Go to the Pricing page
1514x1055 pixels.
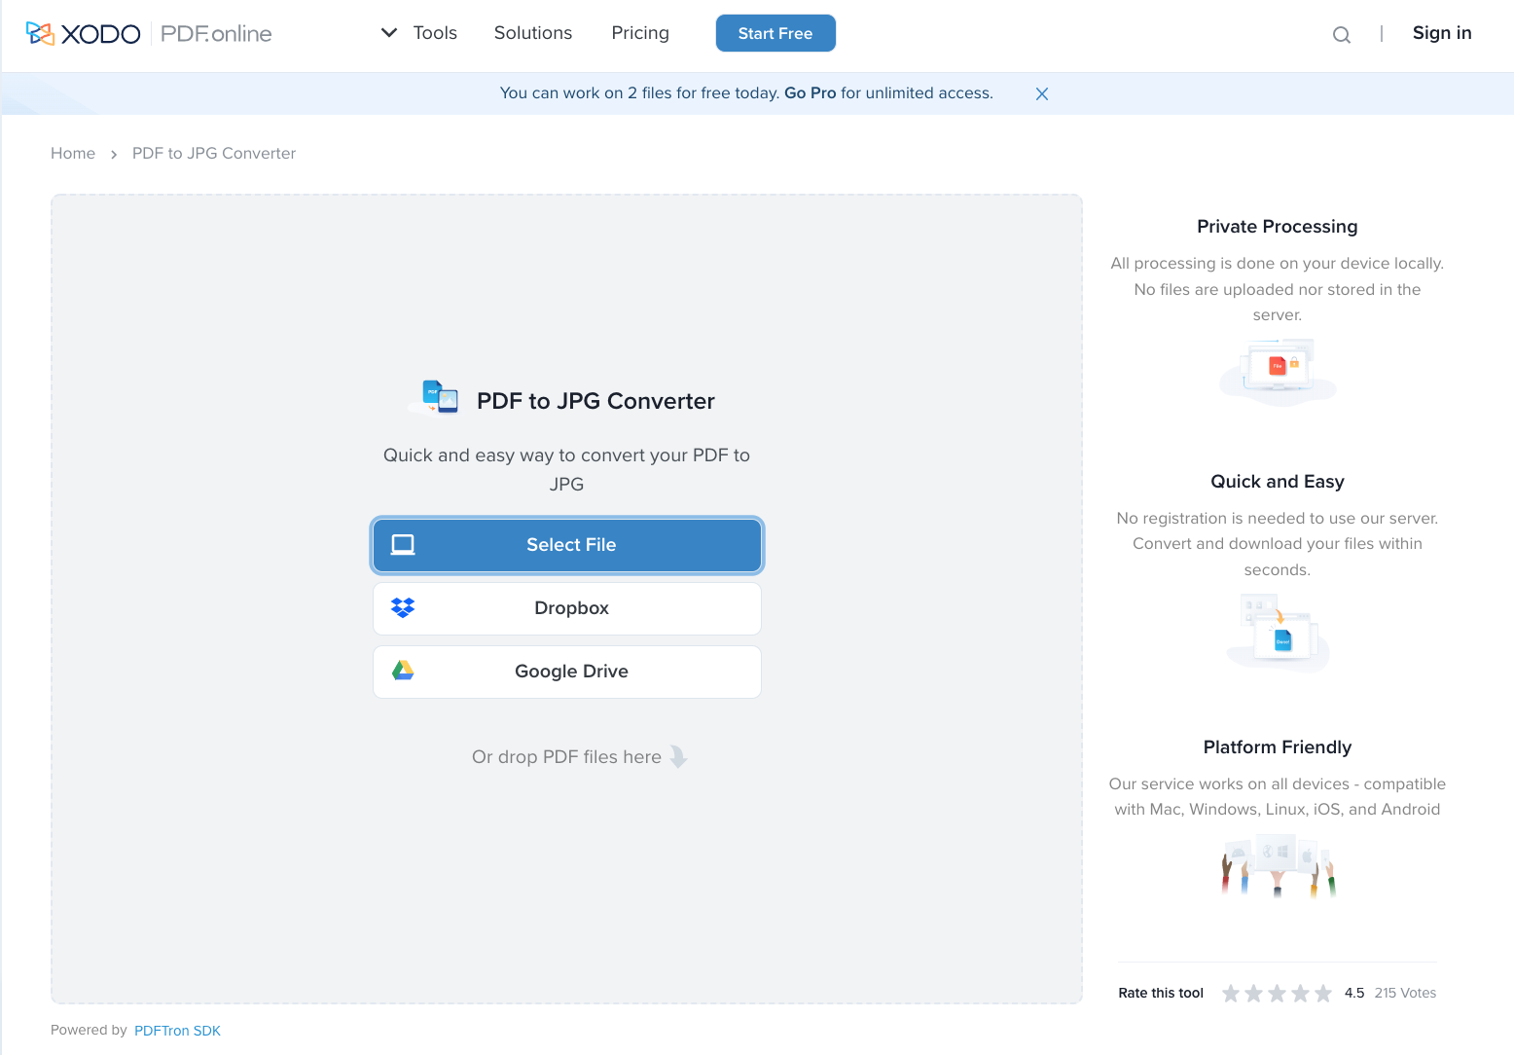pos(639,33)
